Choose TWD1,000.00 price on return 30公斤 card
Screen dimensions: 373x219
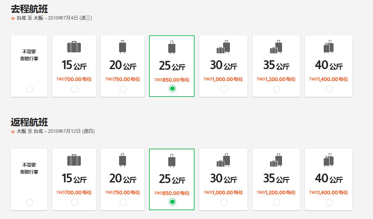click(223, 192)
